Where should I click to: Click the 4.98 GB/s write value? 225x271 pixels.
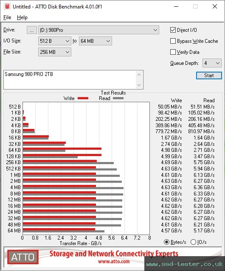coord(172,150)
